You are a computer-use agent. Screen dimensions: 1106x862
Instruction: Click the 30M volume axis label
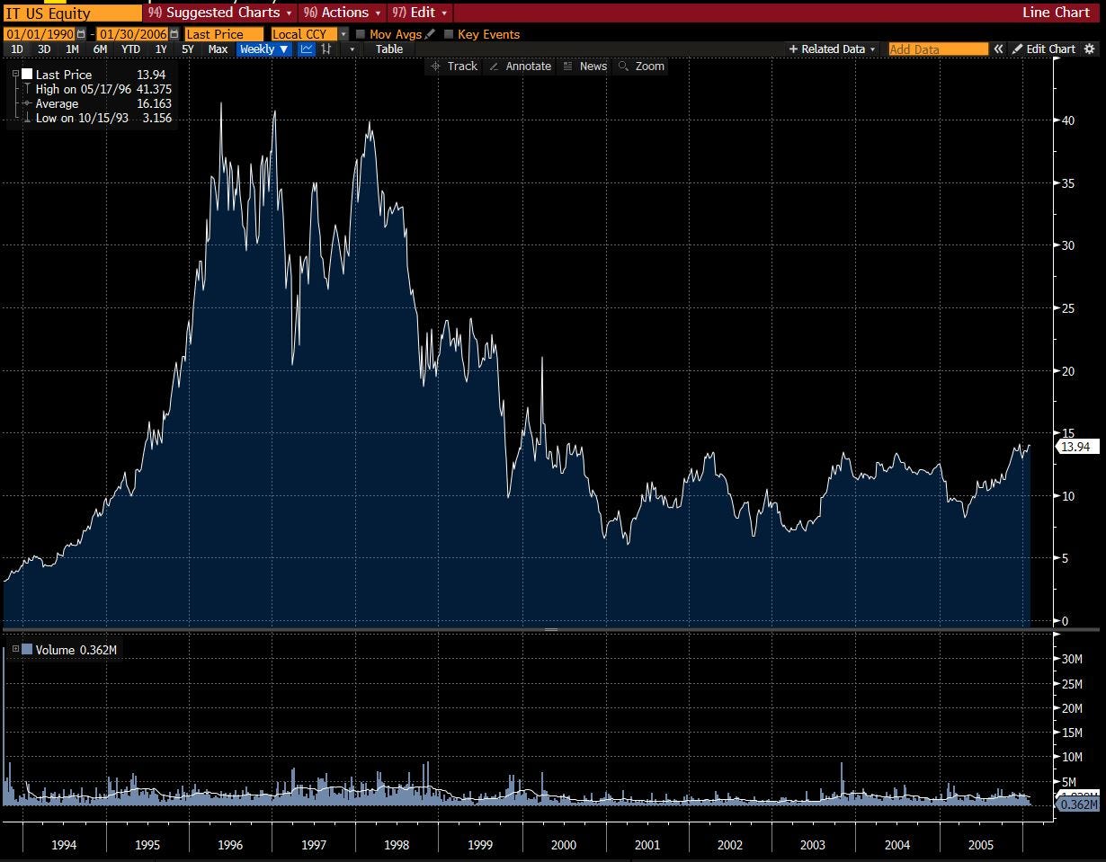point(1072,659)
